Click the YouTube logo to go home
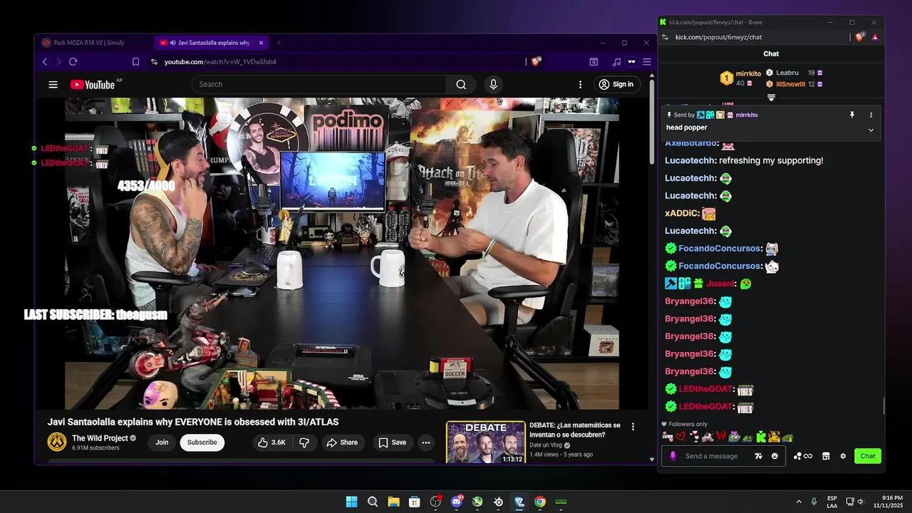 pyautogui.click(x=93, y=84)
